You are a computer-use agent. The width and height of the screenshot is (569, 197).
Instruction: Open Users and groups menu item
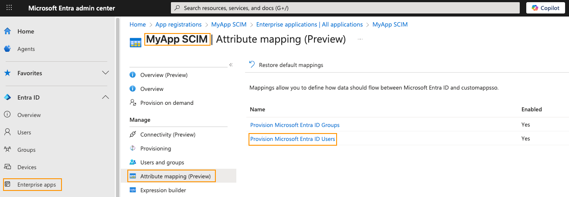[x=162, y=162]
